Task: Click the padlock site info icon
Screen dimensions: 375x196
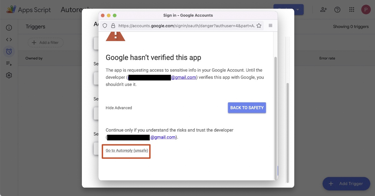Action: 113,26
